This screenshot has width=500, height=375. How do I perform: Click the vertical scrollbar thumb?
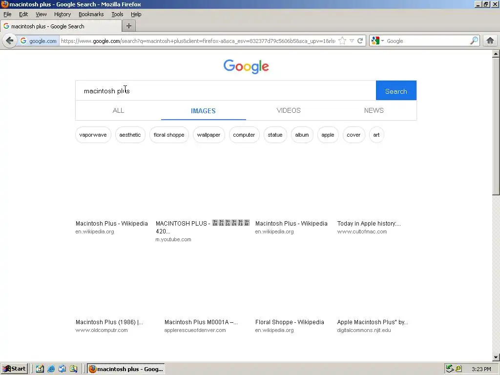(x=496, y=126)
